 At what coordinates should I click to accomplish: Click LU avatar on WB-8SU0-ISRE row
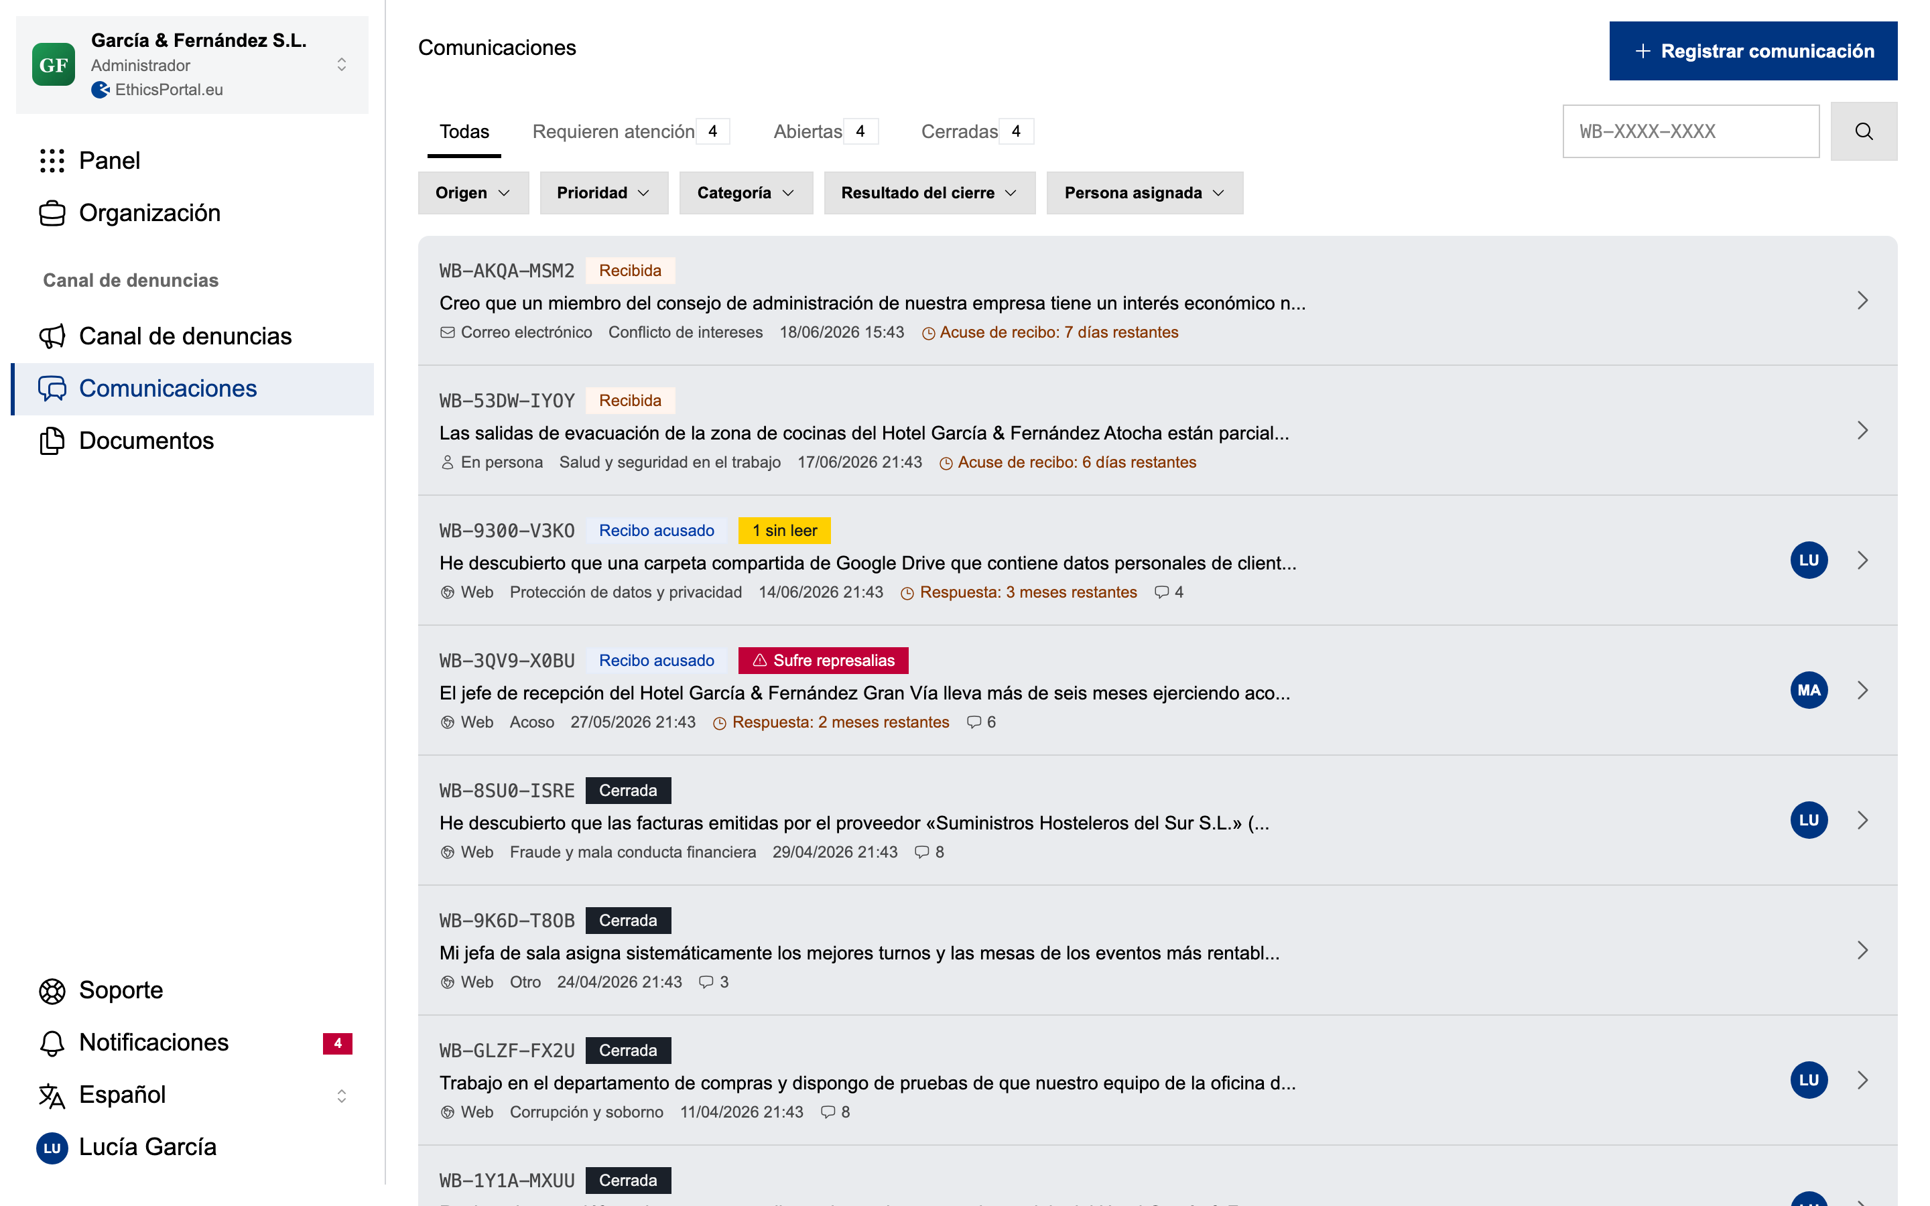click(1809, 821)
